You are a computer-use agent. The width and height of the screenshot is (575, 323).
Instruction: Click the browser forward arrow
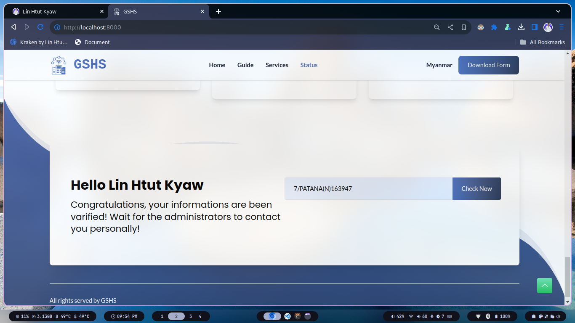pos(27,27)
